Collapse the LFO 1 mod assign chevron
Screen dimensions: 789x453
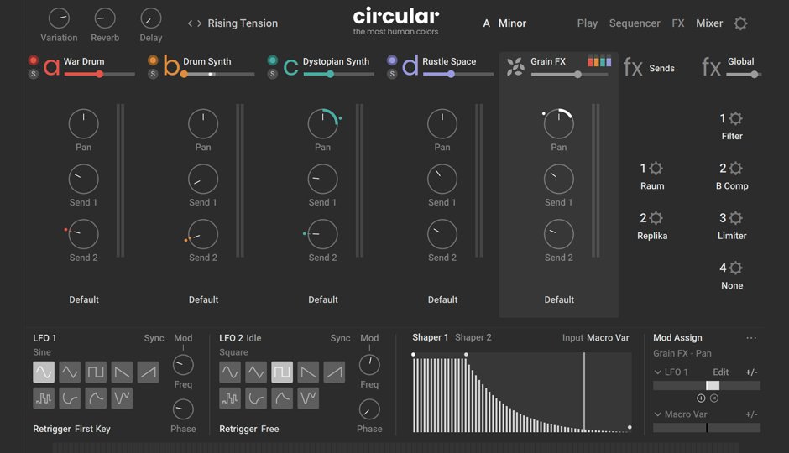658,372
